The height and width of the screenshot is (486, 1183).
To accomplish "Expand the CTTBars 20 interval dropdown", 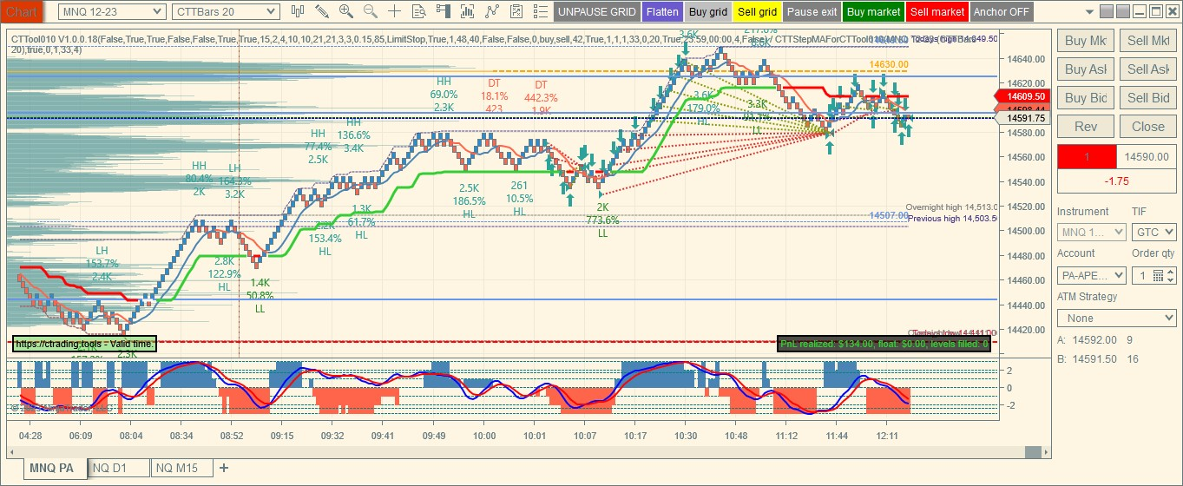I will tap(226, 11).
